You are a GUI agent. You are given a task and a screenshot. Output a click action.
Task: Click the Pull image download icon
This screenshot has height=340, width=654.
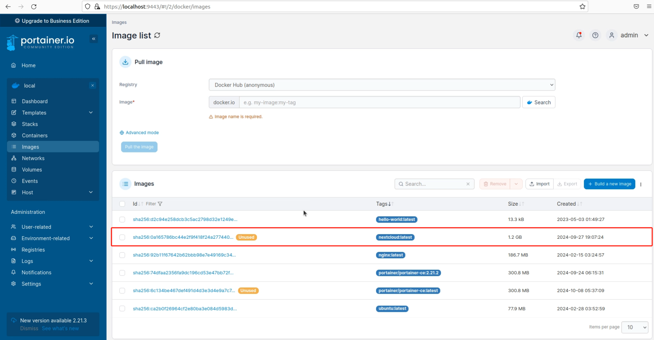click(125, 62)
